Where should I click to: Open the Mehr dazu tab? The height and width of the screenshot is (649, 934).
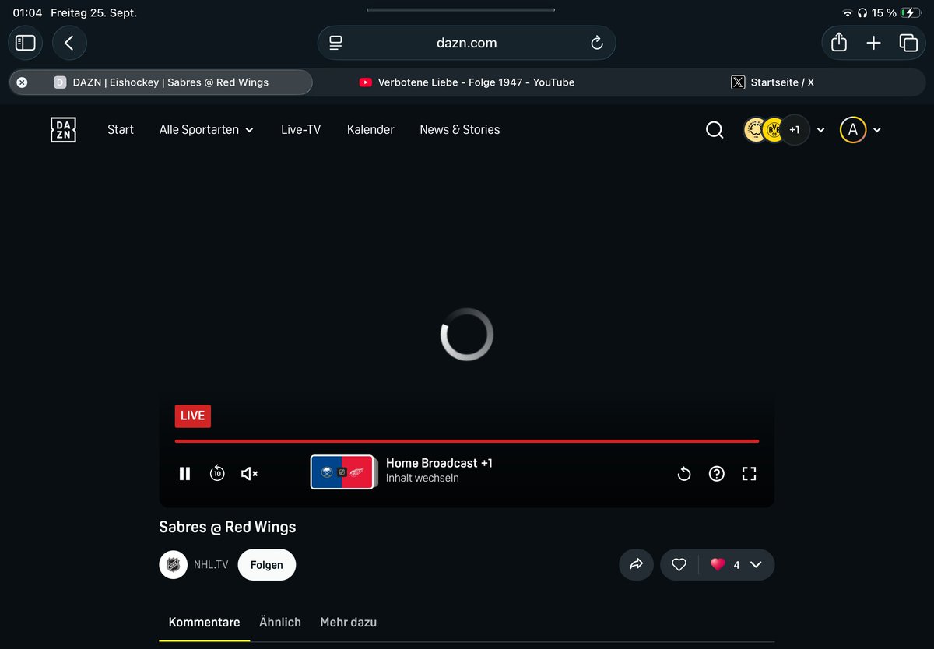349,623
